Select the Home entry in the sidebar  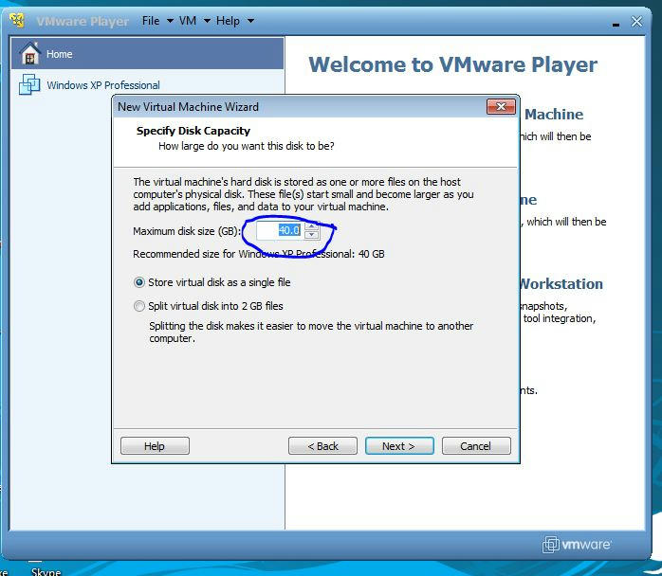click(x=147, y=53)
